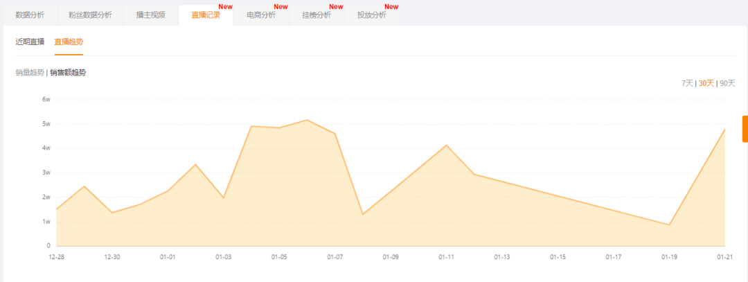The width and height of the screenshot is (748, 282).
Task: Click the chart peak at 01-11
Action: (x=446, y=146)
